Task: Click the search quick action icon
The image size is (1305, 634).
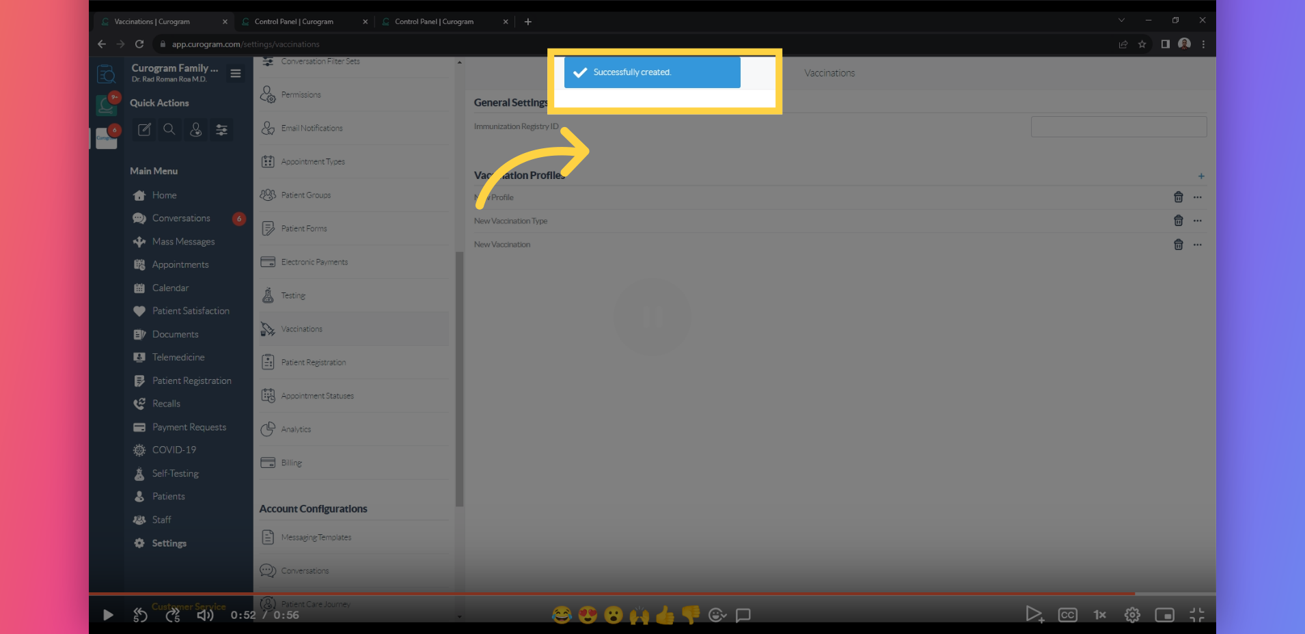Action: coord(169,129)
